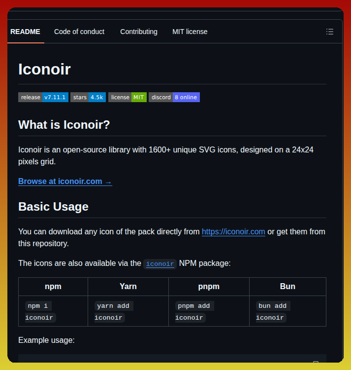351x370 pixels.
Task: Open the README outline icon
Action: [329, 32]
